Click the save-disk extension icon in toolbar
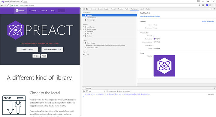The width and height of the screenshot is (216, 117). tap(203, 5)
